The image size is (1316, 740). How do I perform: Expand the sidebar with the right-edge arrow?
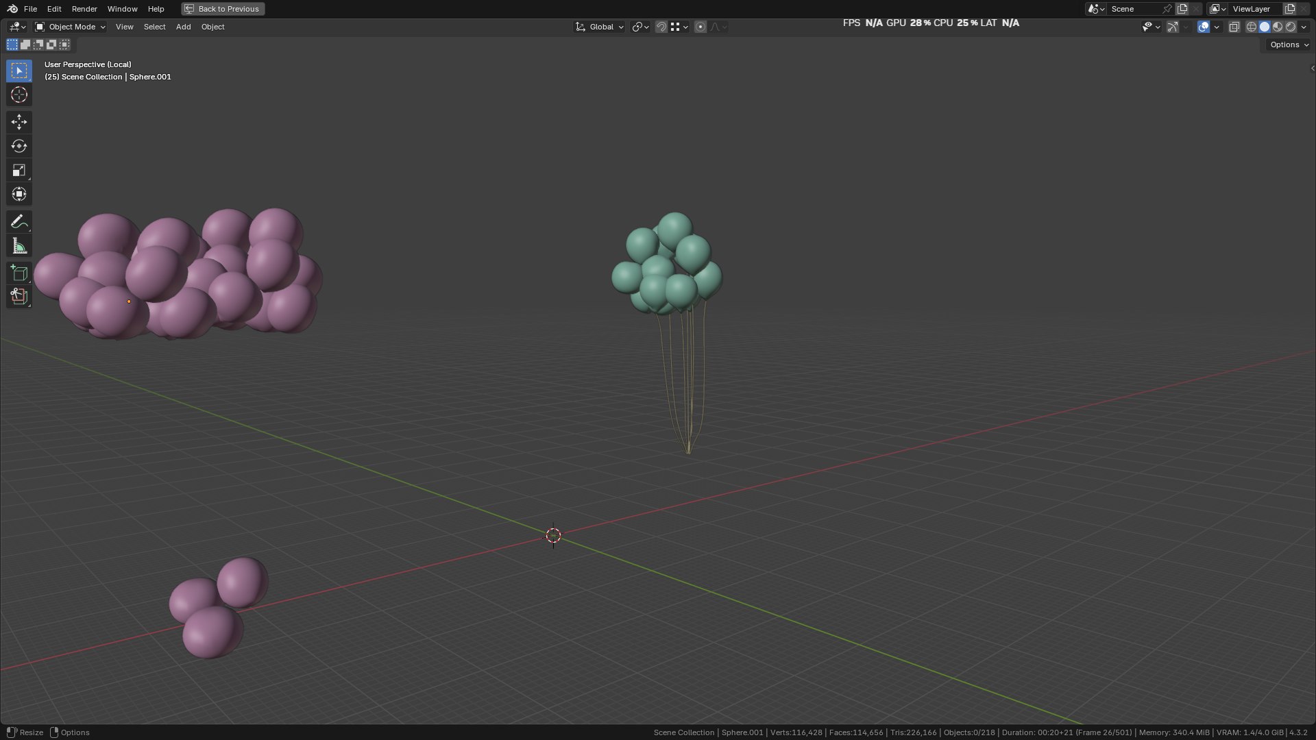click(1312, 68)
